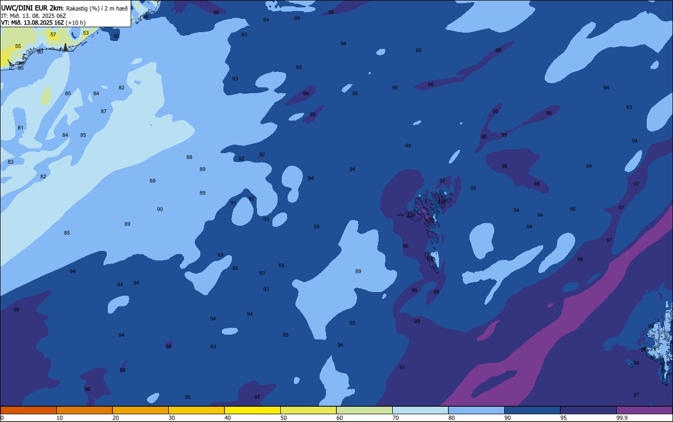Click the 'Rakastig (%) í 2 m hæð' label
The width and height of the screenshot is (673, 422).
pyautogui.click(x=96, y=8)
